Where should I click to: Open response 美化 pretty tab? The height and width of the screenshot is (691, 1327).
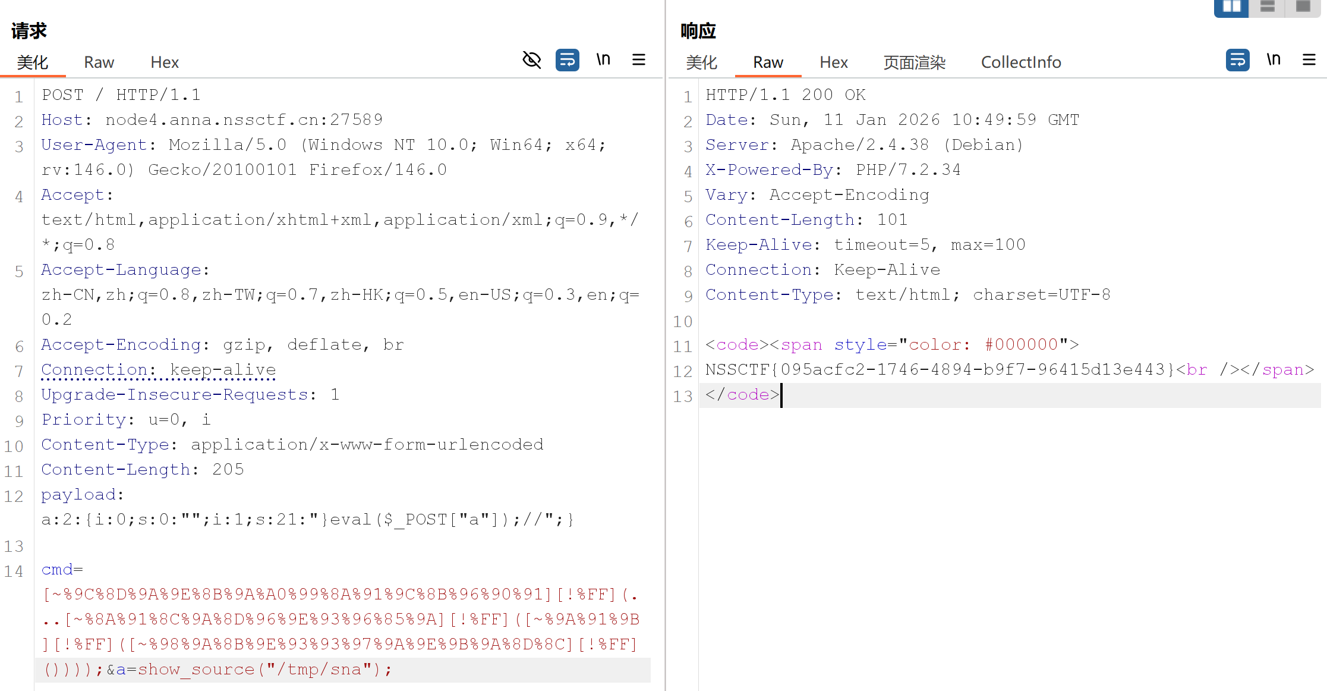coord(701,62)
